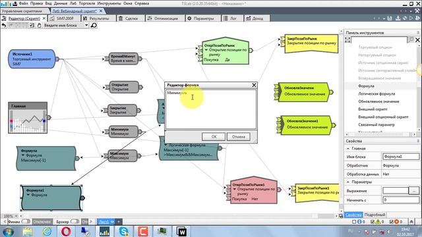Collapse triangle in ОткрПозиПоРынк block
Screen dimensions: 422x237
pos(206,50)
